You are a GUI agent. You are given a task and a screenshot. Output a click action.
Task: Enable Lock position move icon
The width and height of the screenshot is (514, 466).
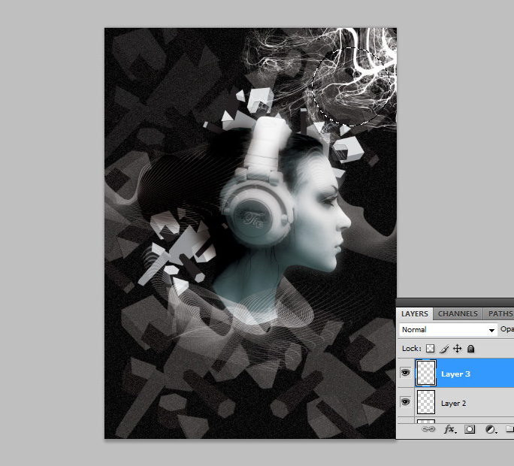pos(457,349)
